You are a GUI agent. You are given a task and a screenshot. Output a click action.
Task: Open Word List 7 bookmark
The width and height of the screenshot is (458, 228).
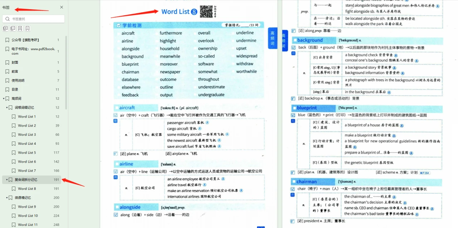[x=27, y=170]
